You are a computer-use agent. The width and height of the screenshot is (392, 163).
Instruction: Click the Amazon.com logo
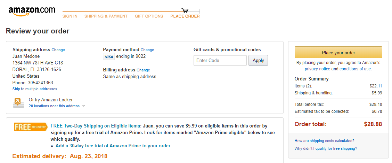tap(32, 11)
